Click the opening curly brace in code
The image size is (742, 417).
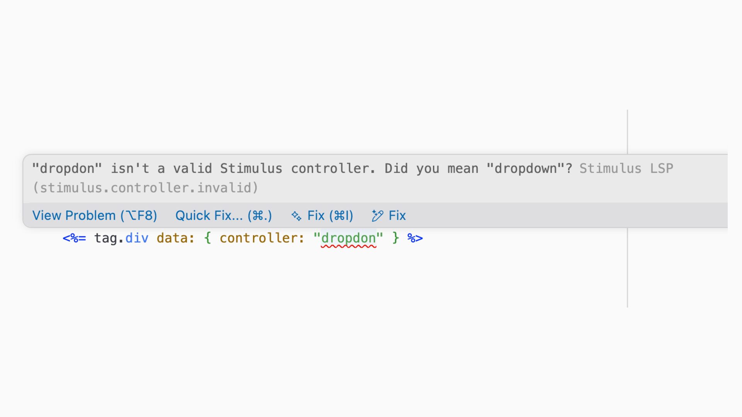(x=208, y=238)
